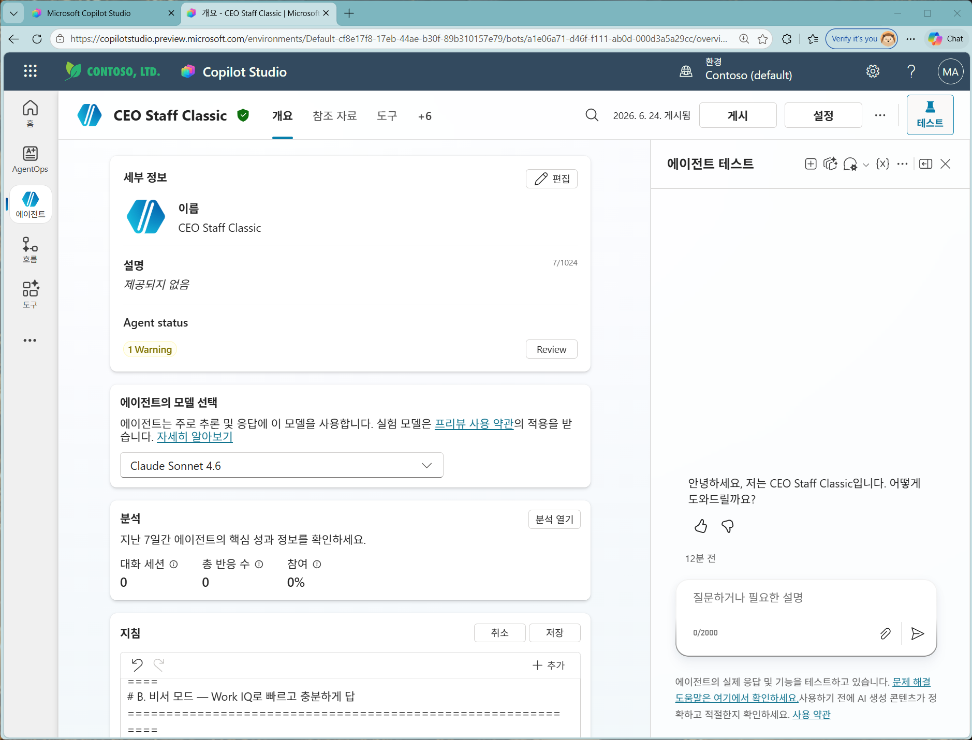Open more options in the test panel header
Image resolution: width=972 pixels, height=740 pixels.
click(902, 164)
